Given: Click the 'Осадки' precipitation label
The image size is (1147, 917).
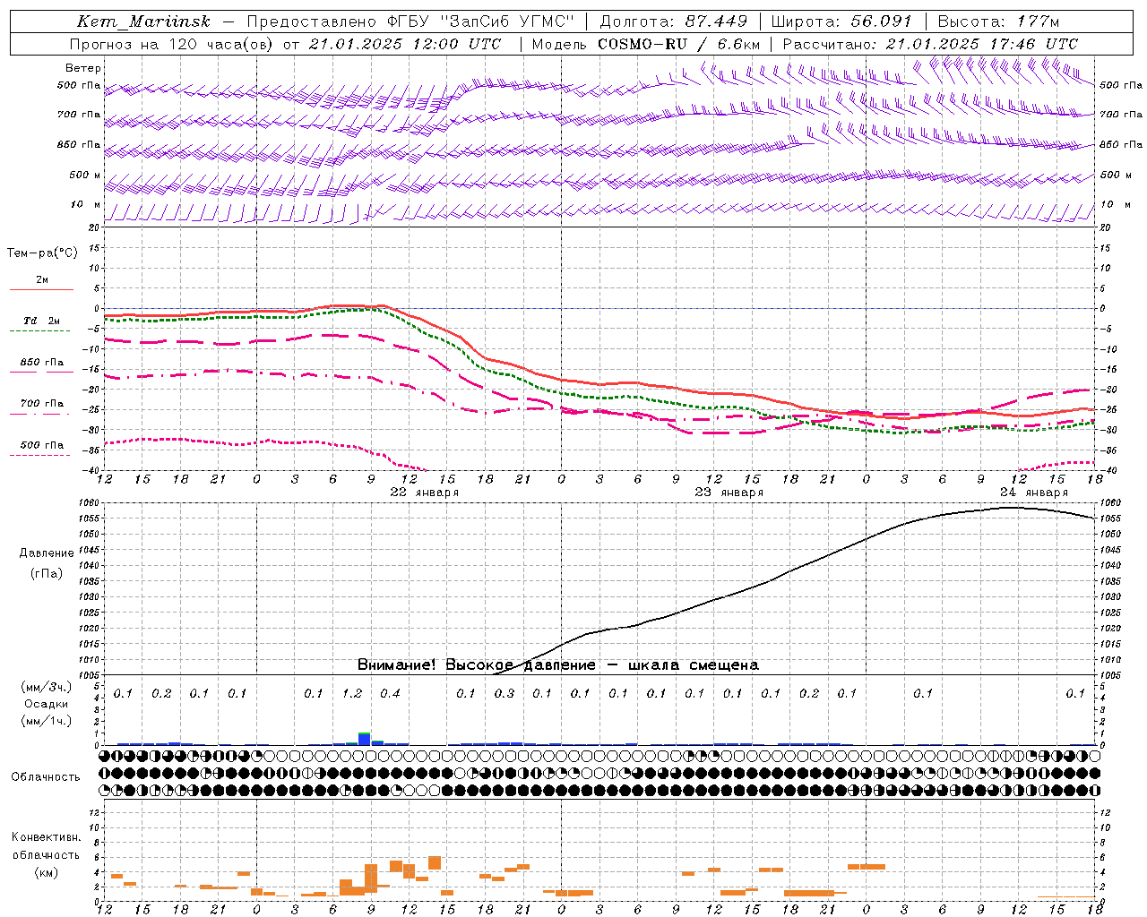Looking at the screenshot, I should coord(47,704).
